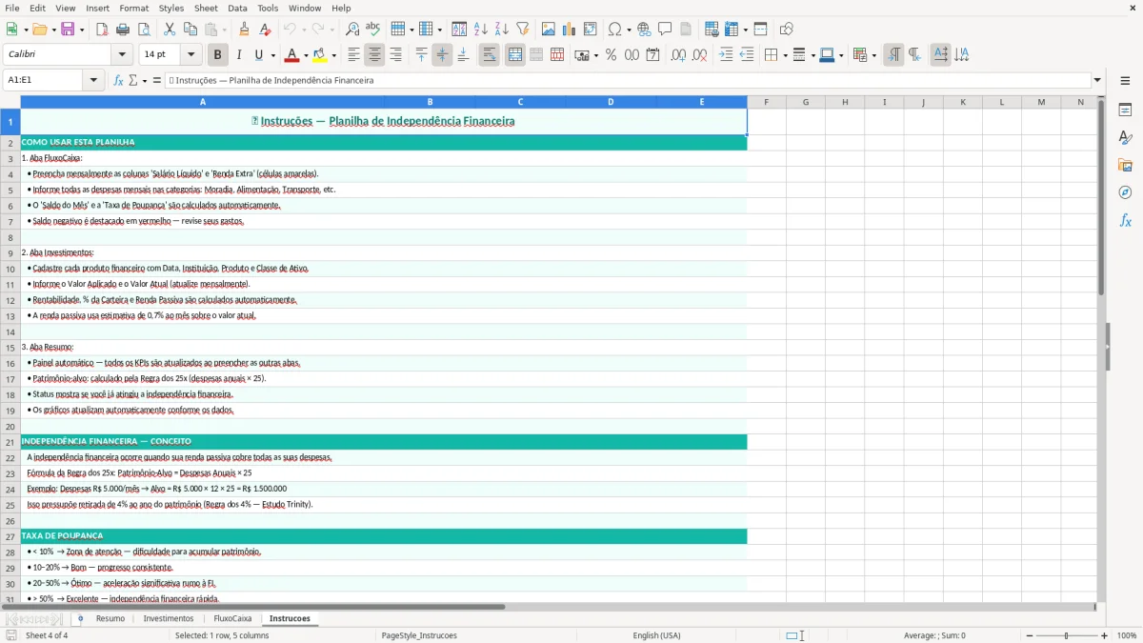
Task: Click the Insert Chart icon
Action: click(x=570, y=30)
